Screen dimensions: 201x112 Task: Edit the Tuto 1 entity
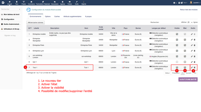click(192, 67)
